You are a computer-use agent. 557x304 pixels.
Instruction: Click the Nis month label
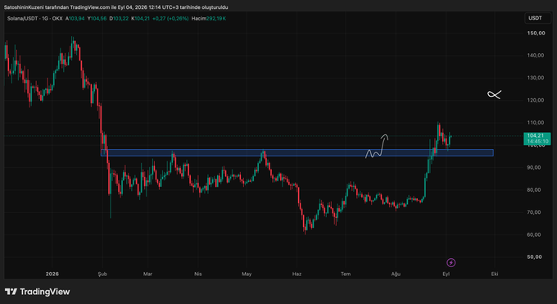(x=198, y=275)
